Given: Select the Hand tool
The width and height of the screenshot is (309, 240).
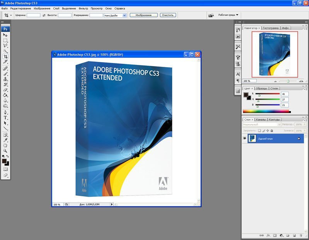Looking at the screenshot, I should tap(5, 146).
